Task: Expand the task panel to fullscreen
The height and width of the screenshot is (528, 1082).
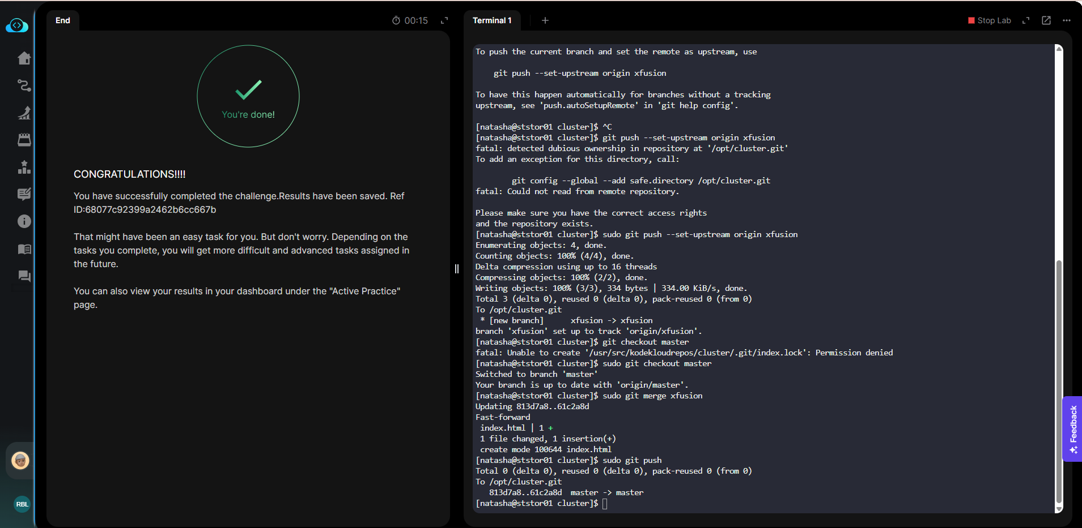Action: point(444,20)
